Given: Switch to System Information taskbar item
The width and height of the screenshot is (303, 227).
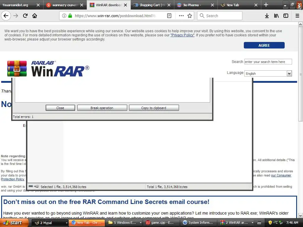Looking at the screenshot, I should [x=199, y=223].
